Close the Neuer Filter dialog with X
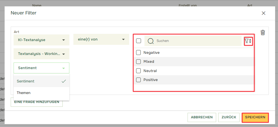278x127 pixels. [264, 13]
